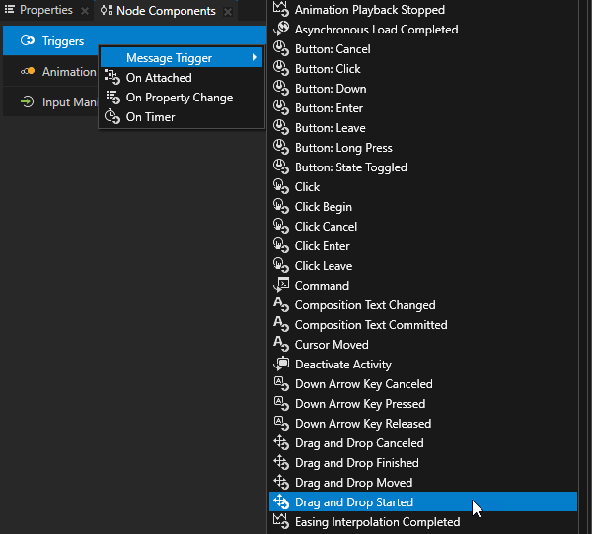Viewport: 592px width, 534px height.
Task: Select Animation Playback Stopped trigger text
Action: (x=370, y=10)
